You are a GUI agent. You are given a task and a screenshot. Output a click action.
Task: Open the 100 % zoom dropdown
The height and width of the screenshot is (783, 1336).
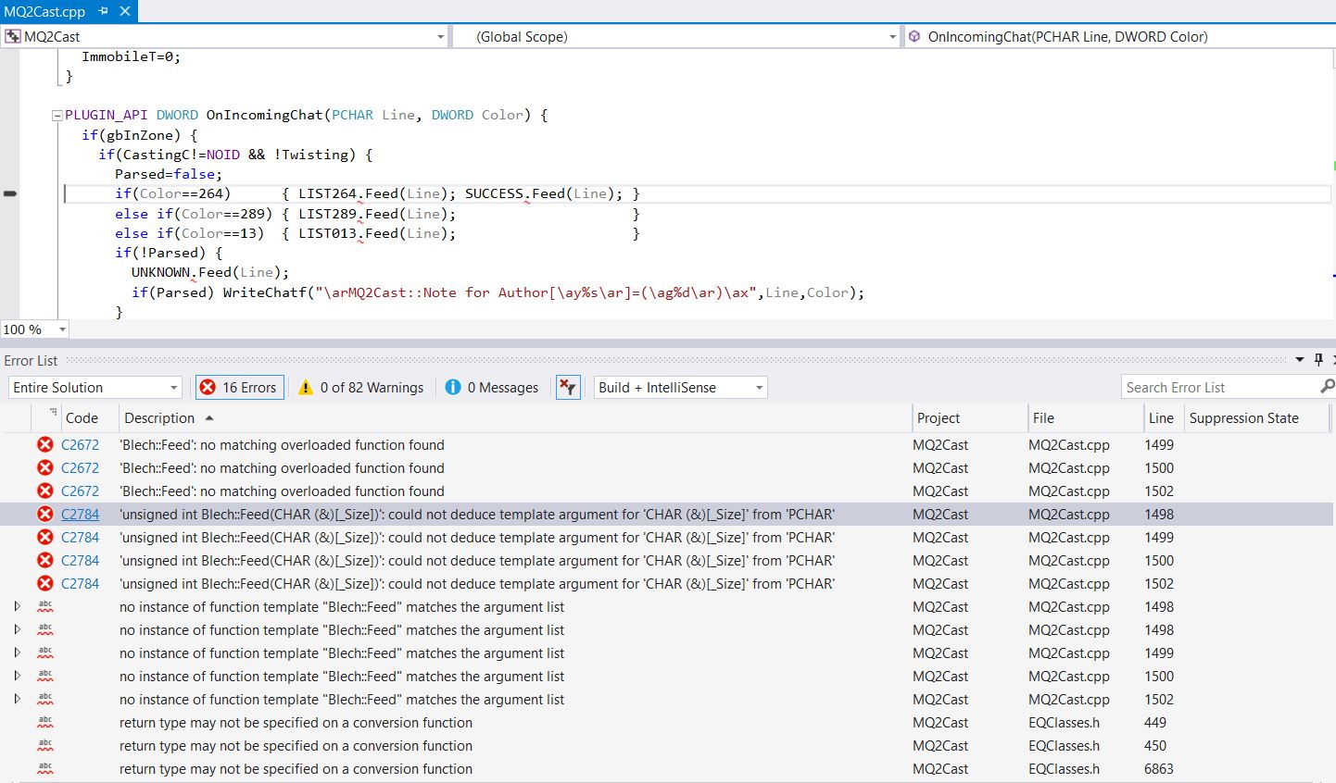(x=62, y=329)
